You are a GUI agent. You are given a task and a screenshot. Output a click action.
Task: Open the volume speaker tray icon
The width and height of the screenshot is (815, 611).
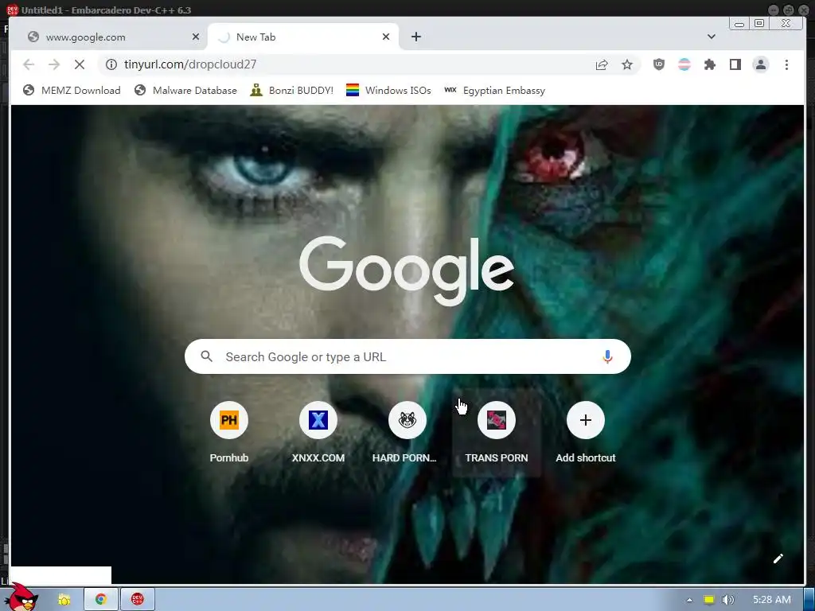(x=728, y=600)
